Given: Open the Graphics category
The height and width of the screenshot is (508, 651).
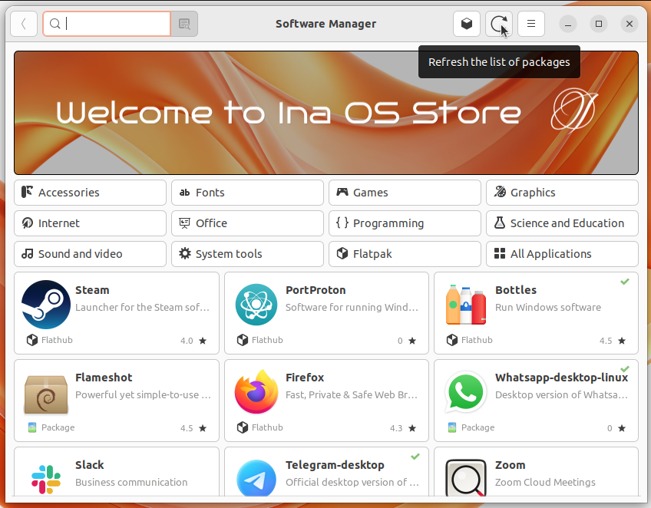Looking at the screenshot, I should coord(562,193).
